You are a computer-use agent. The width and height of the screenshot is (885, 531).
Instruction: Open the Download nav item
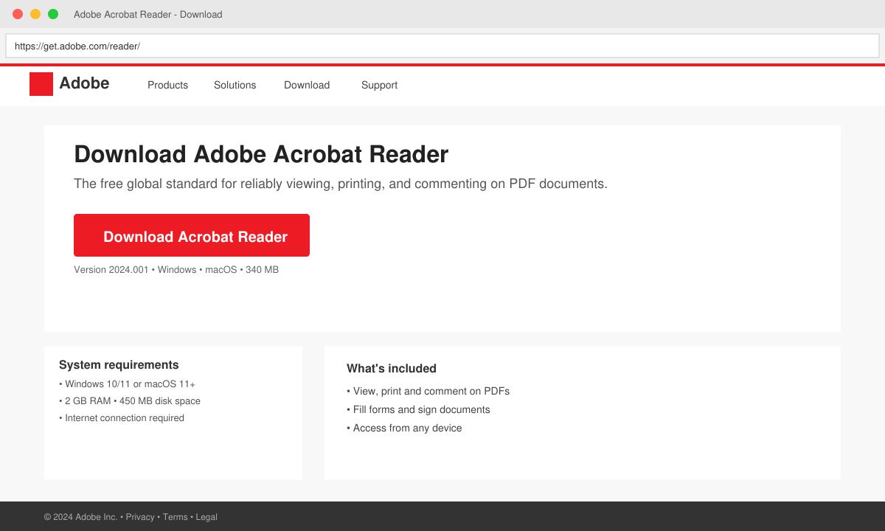(307, 85)
